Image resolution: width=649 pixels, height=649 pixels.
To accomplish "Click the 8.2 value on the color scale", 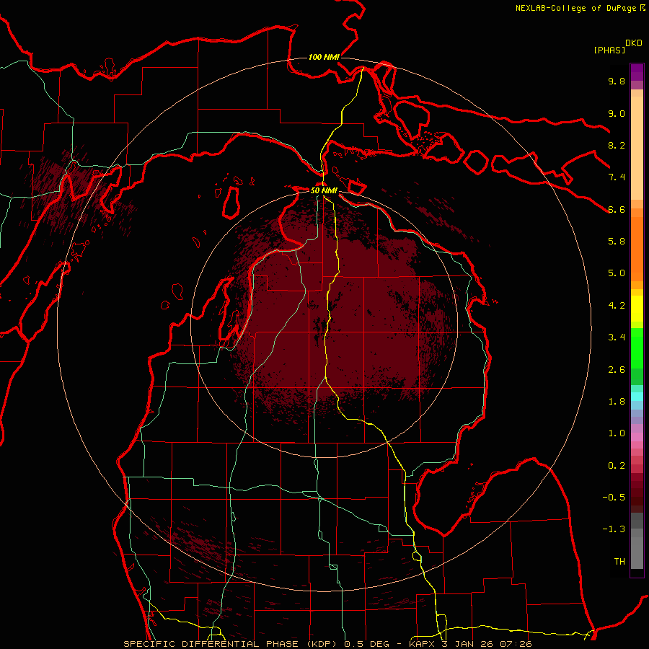I will (617, 145).
